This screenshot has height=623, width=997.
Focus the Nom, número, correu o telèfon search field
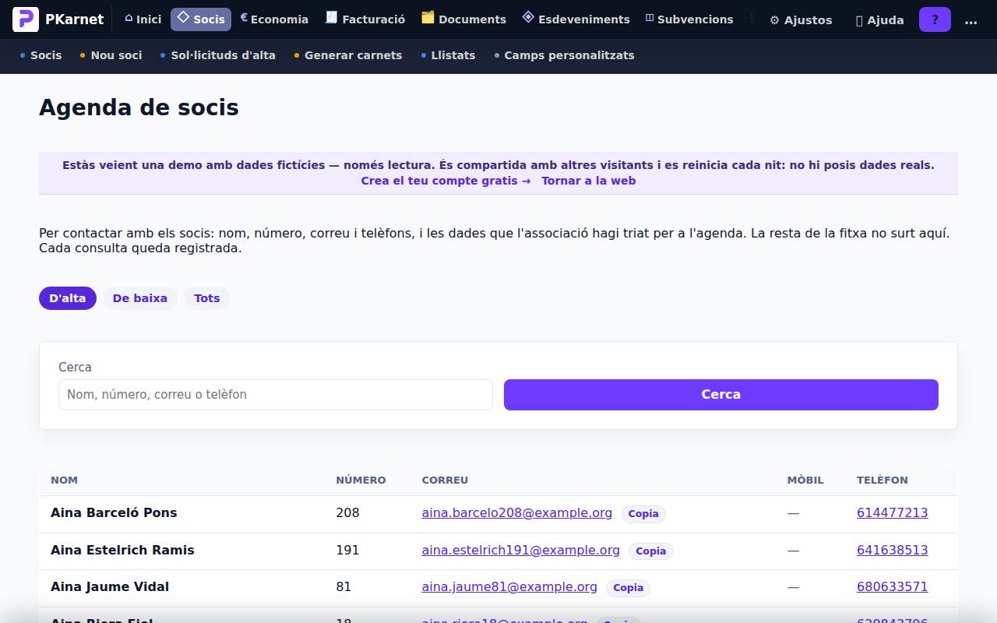pos(276,395)
